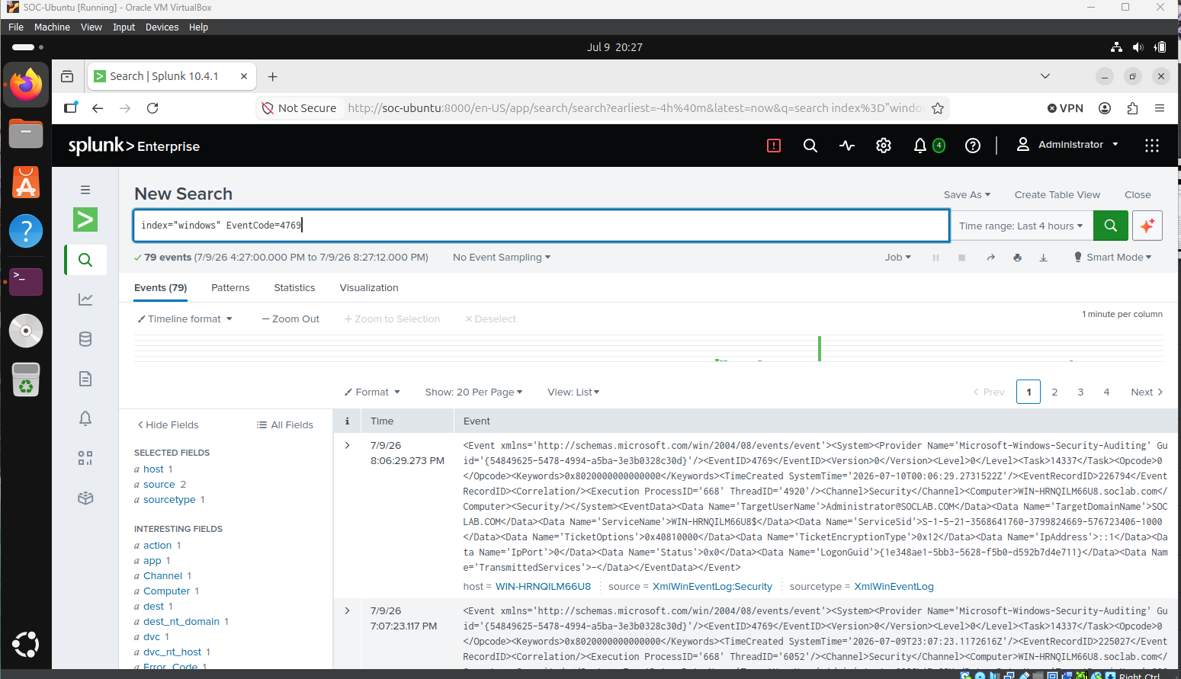1181x679 pixels.
Task: Open the Messages bell with 4 notifications
Action: point(929,146)
